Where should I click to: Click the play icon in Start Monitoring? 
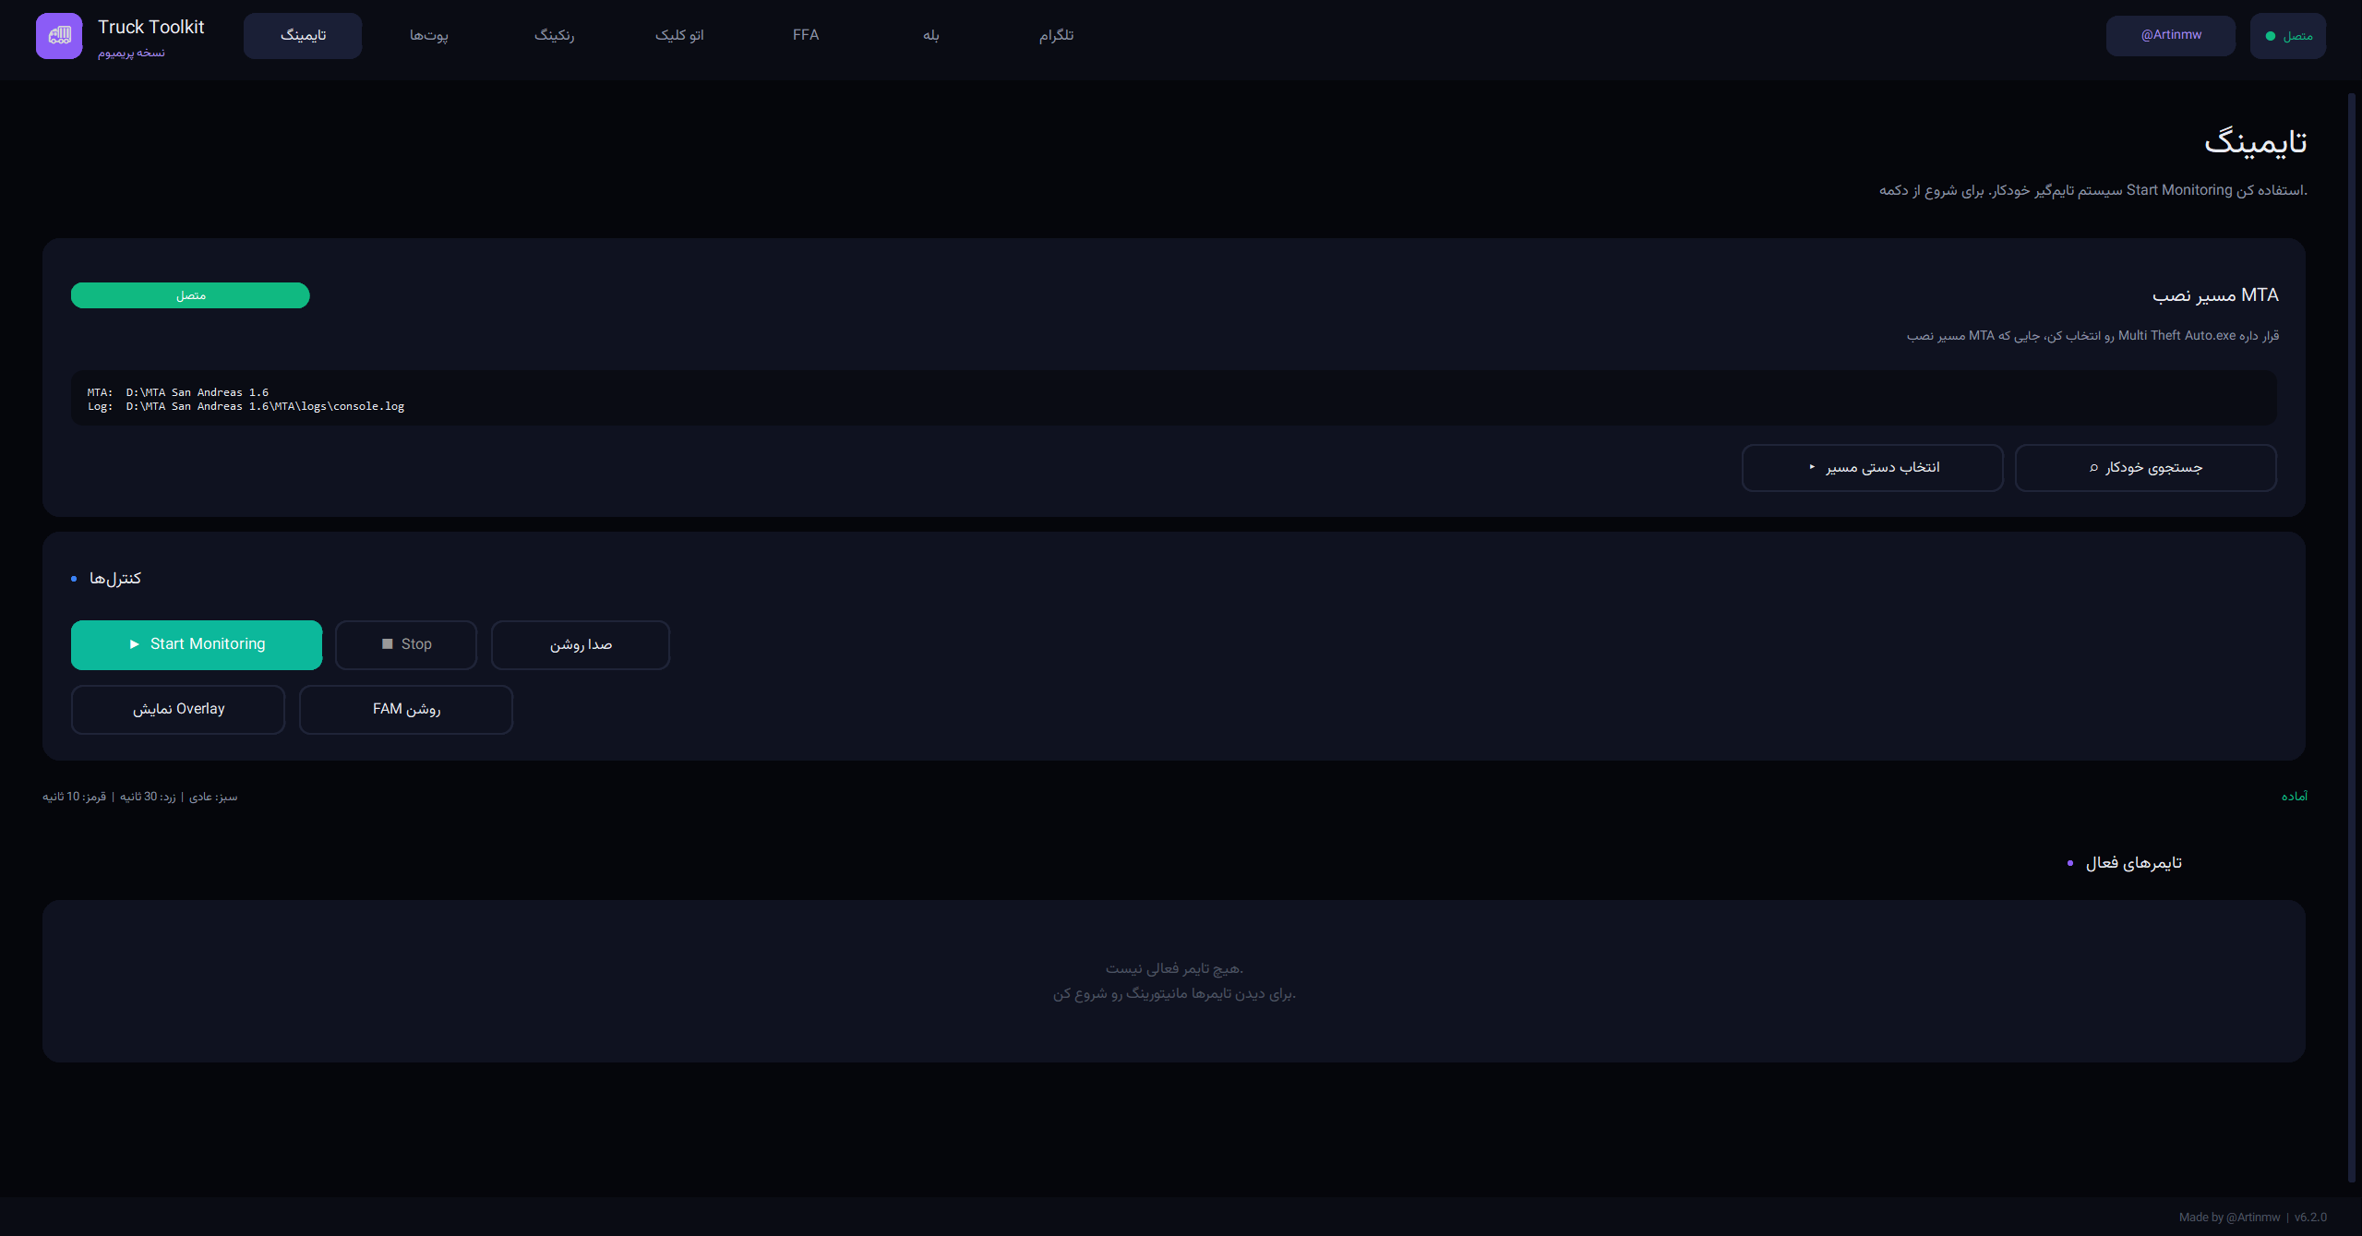[x=134, y=644]
